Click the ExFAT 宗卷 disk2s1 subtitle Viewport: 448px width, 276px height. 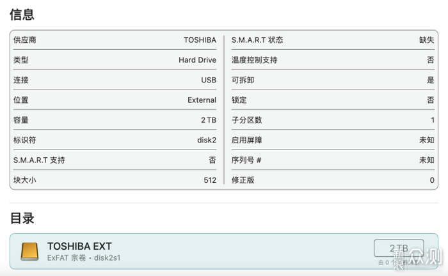pyautogui.click(x=84, y=257)
